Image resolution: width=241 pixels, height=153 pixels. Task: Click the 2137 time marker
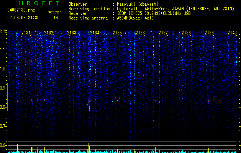(163, 33)
